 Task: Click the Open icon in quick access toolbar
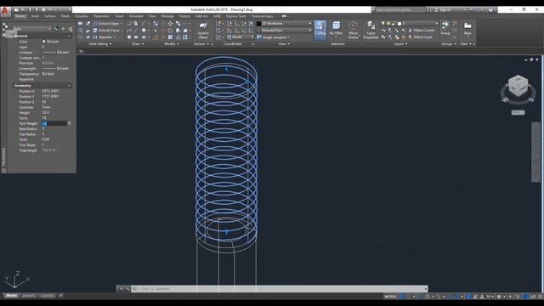23,9
